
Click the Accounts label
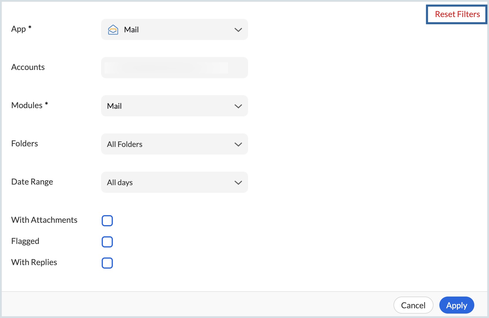click(28, 67)
